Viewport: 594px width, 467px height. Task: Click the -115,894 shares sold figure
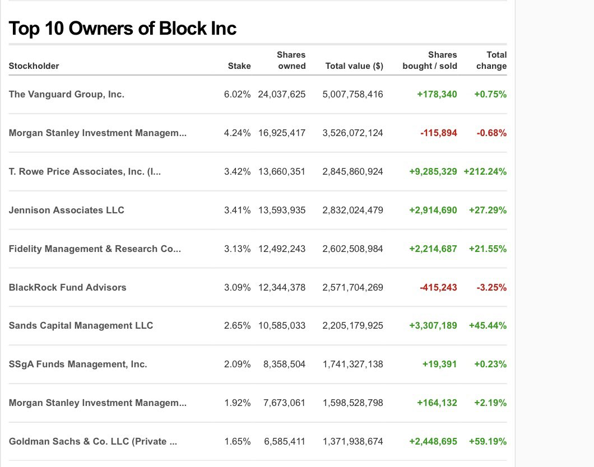(x=439, y=133)
